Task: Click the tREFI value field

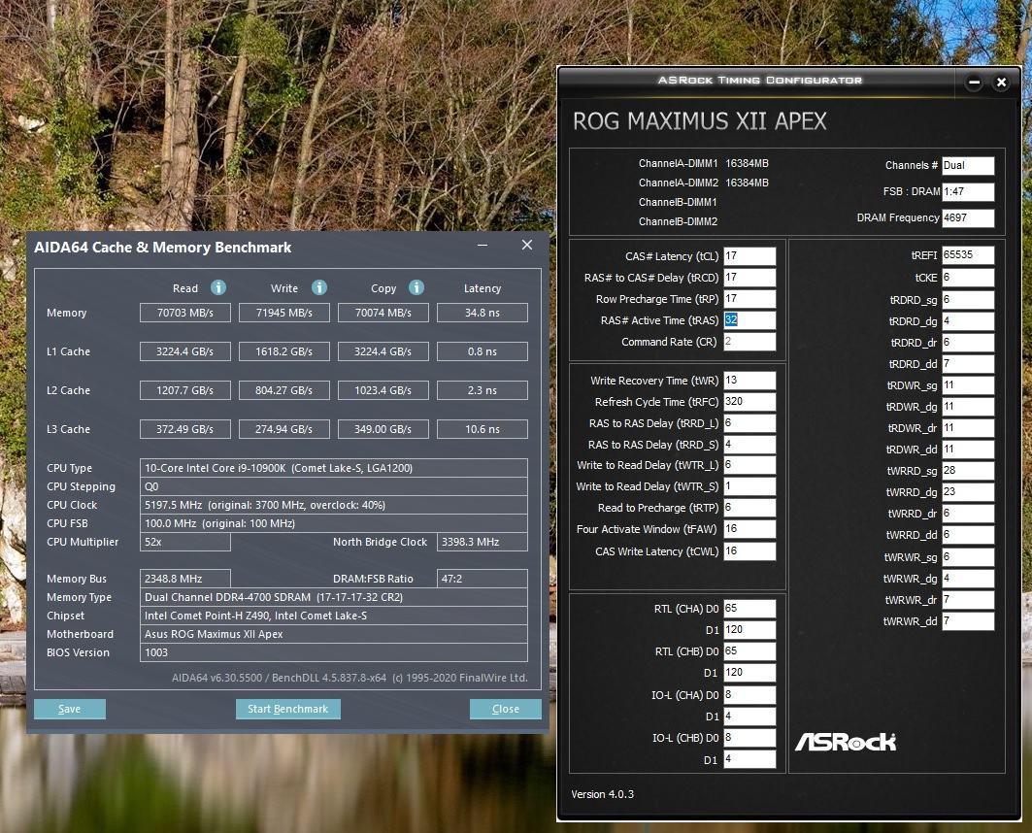Action: point(968,255)
